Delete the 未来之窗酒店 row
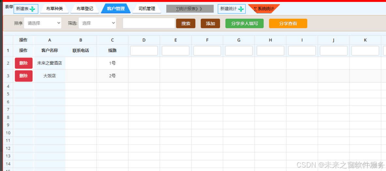The width and height of the screenshot is (386, 171). point(23,63)
